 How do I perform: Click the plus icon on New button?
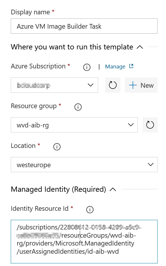click(x=133, y=85)
